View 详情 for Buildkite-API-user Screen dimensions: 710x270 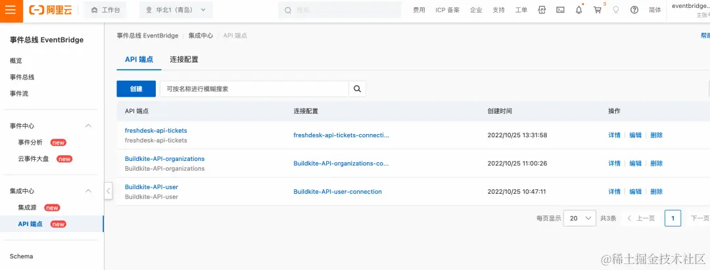pyautogui.click(x=615, y=191)
